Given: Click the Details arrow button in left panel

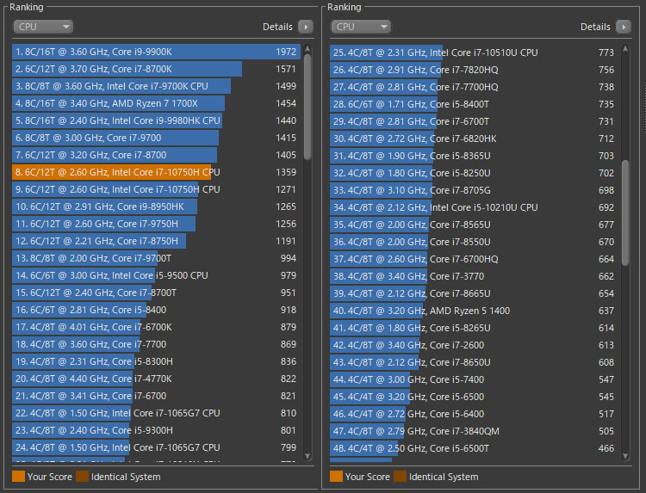Looking at the screenshot, I should click(x=306, y=27).
